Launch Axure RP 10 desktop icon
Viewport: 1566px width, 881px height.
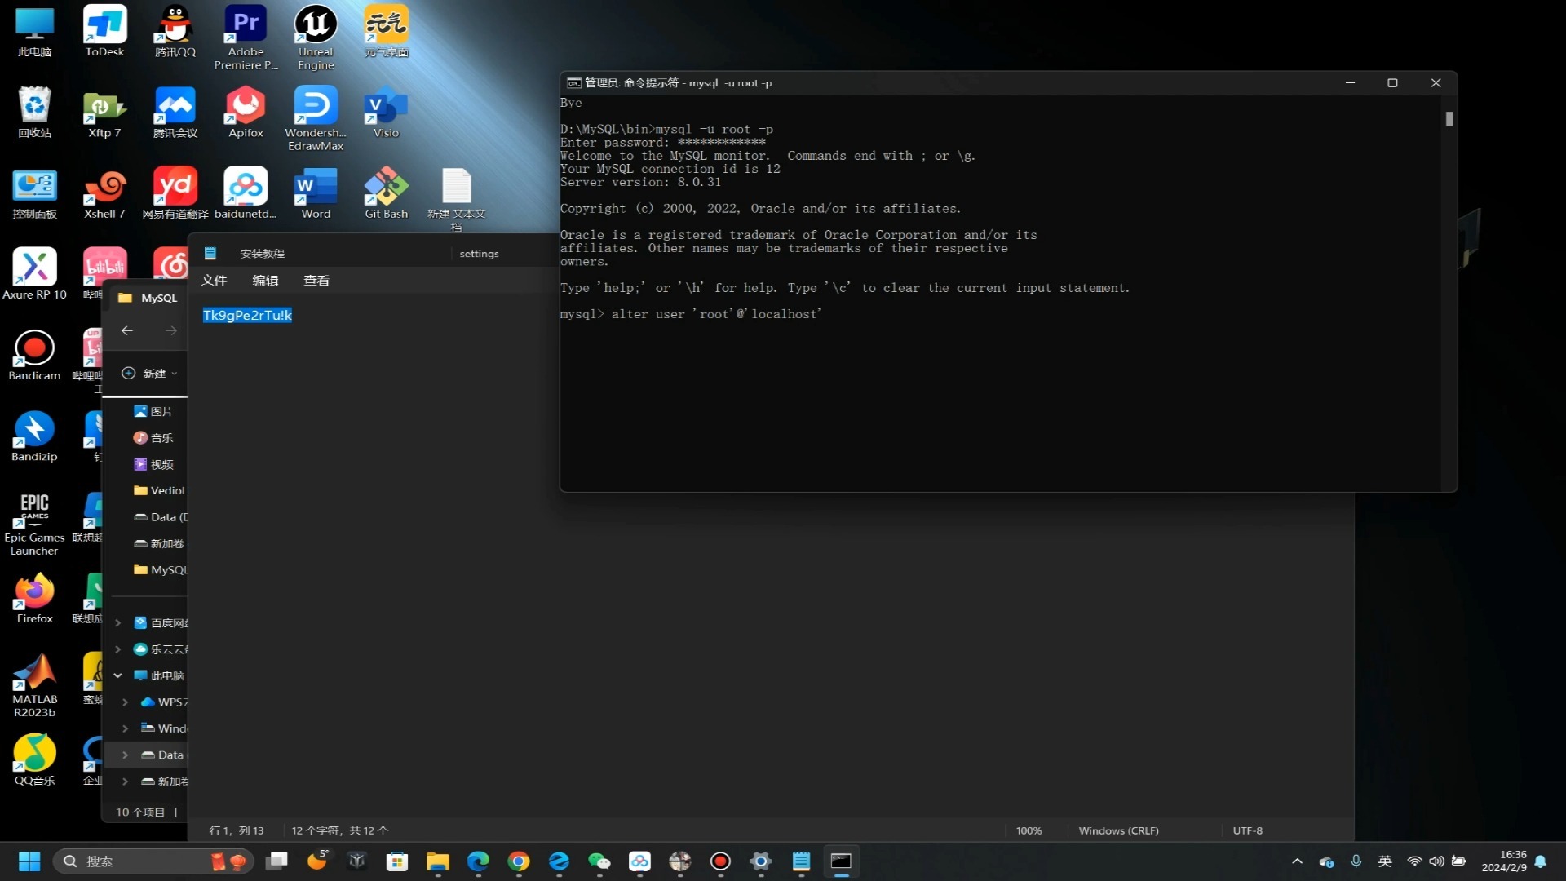pyautogui.click(x=34, y=274)
